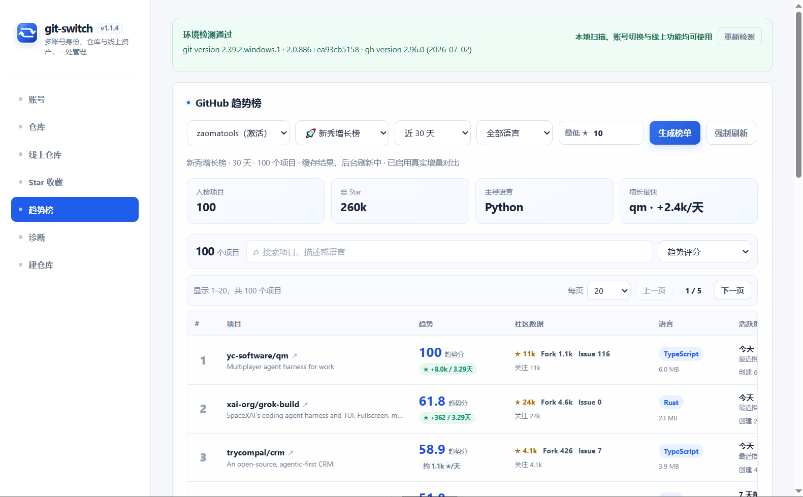
Task: Click the GitHub 趋势榜 section title
Action: point(229,103)
